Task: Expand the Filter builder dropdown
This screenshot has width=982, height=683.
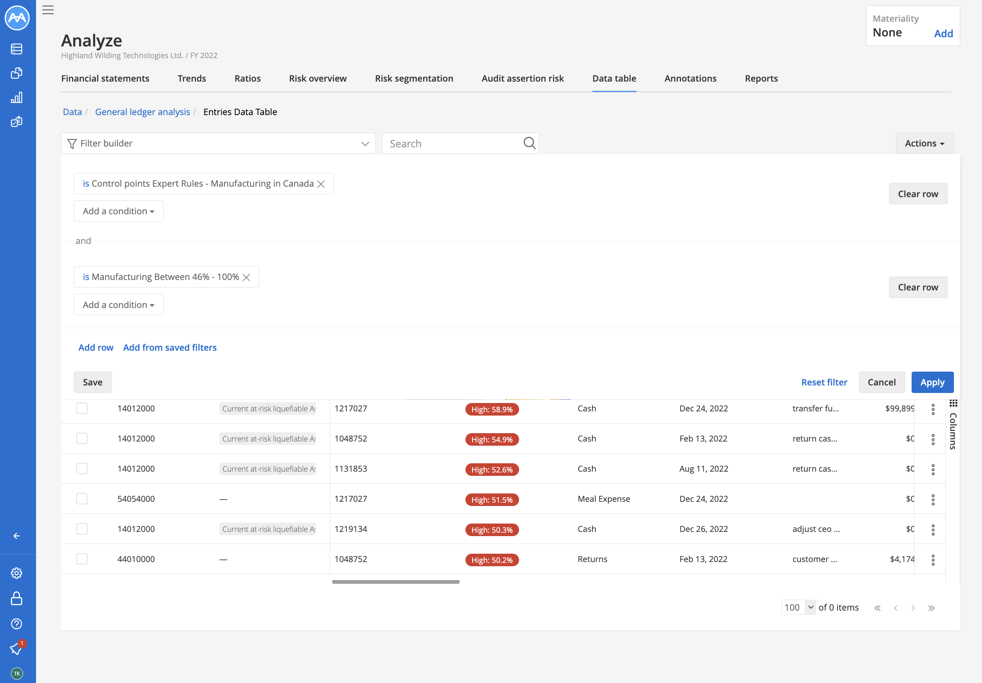Action: (218, 144)
